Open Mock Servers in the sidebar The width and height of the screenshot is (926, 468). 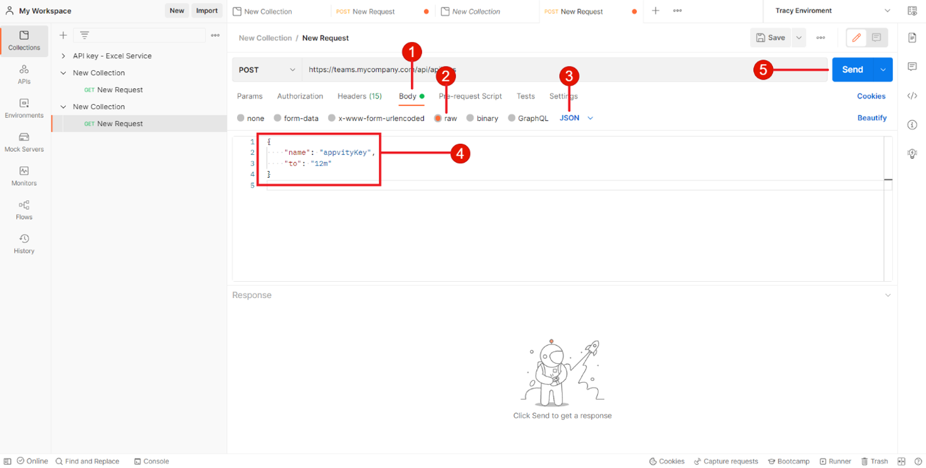point(24,142)
